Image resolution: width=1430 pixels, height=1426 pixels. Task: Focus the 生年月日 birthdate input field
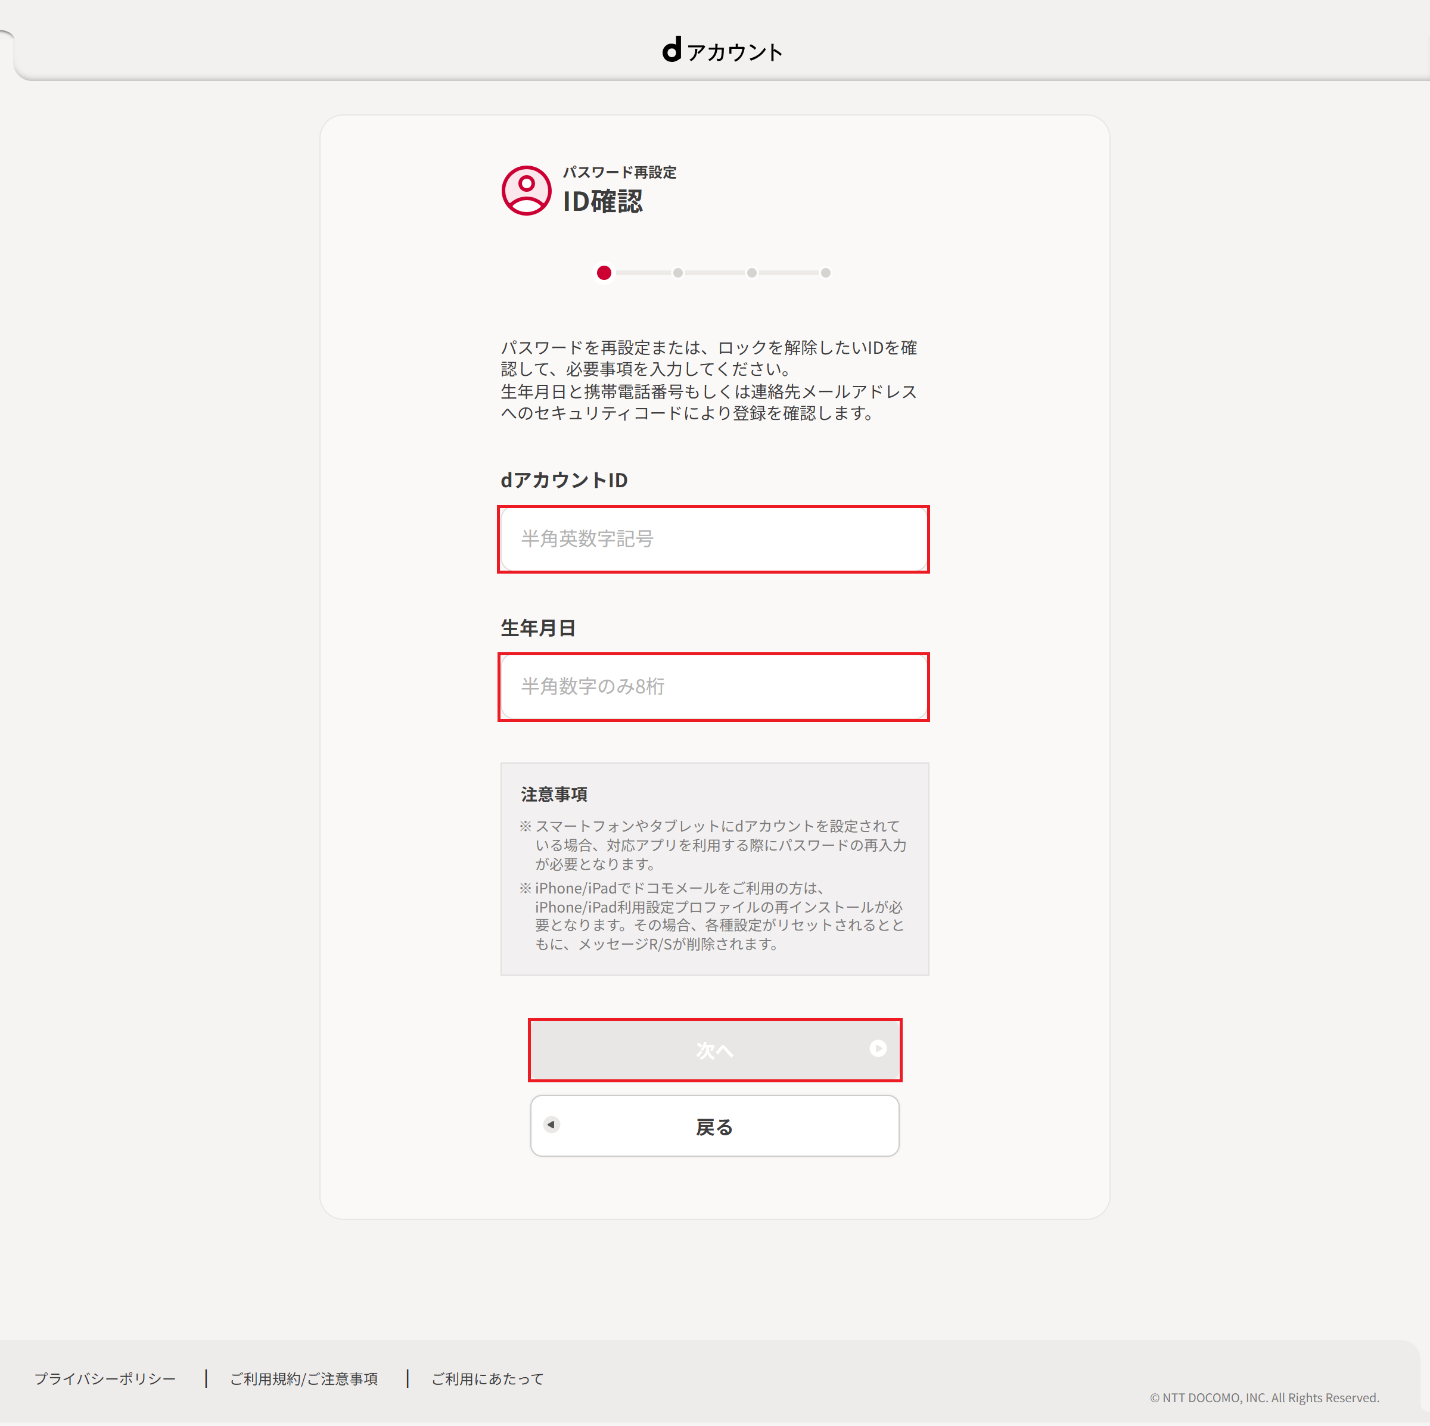tap(714, 687)
